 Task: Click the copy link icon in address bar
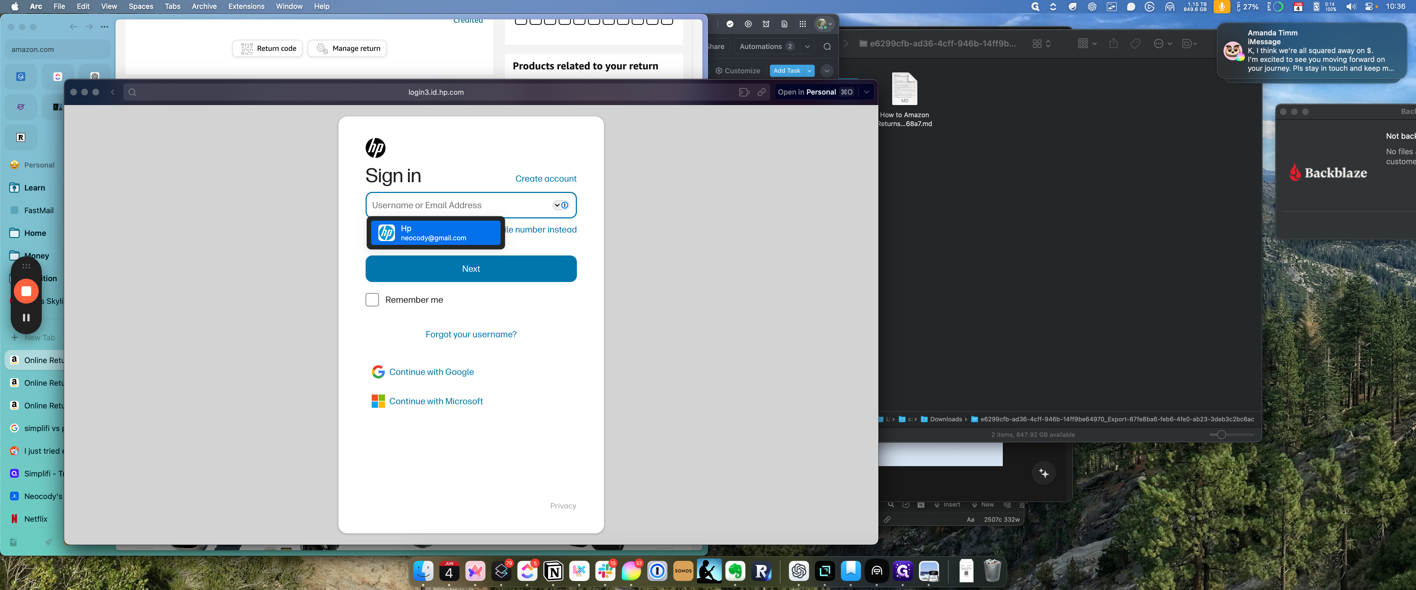tap(761, 92)
